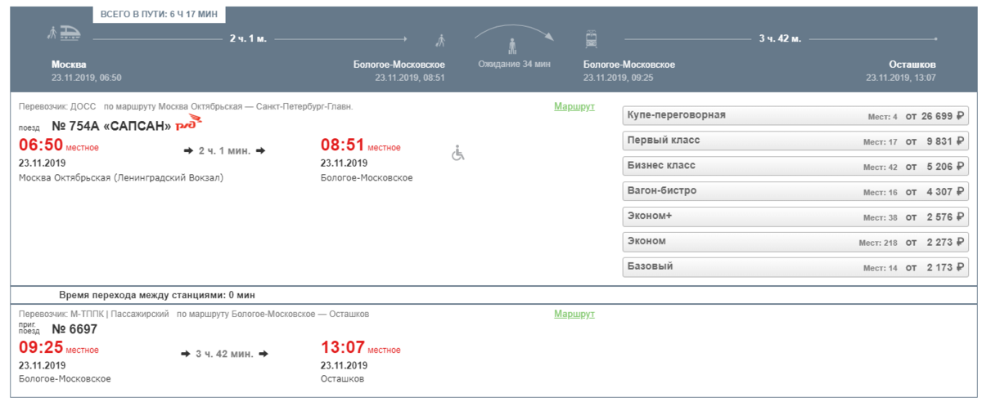Click departure time 09:25
The height and width of the screenshot is (402, 982).
[41, 349]
